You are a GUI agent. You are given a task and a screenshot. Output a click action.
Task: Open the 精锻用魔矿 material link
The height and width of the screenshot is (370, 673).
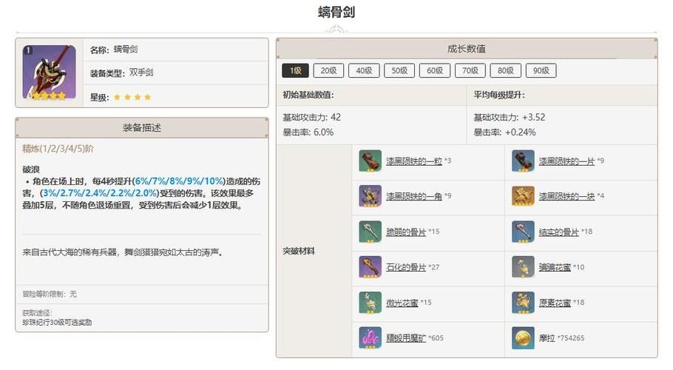[x=406, y=338]
